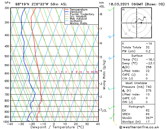Click the Parcel Trajectory legend entry
The image size is (167, 129).
[82, 14]
